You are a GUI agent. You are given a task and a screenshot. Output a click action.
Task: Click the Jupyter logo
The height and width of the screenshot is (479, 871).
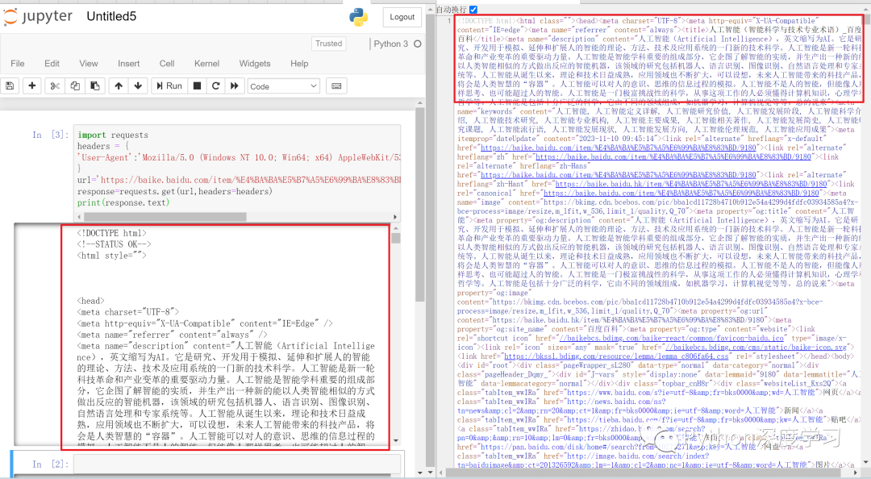[38, 17]
